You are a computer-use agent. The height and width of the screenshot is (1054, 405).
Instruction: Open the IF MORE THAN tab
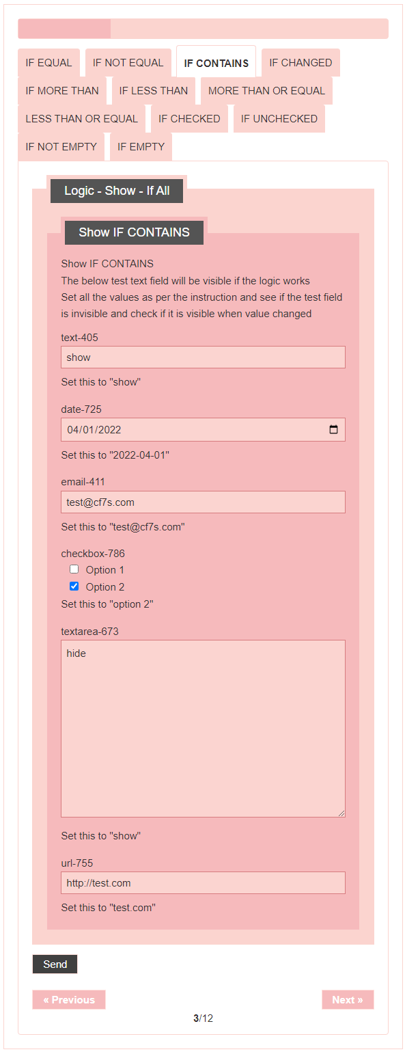point(62,91)
